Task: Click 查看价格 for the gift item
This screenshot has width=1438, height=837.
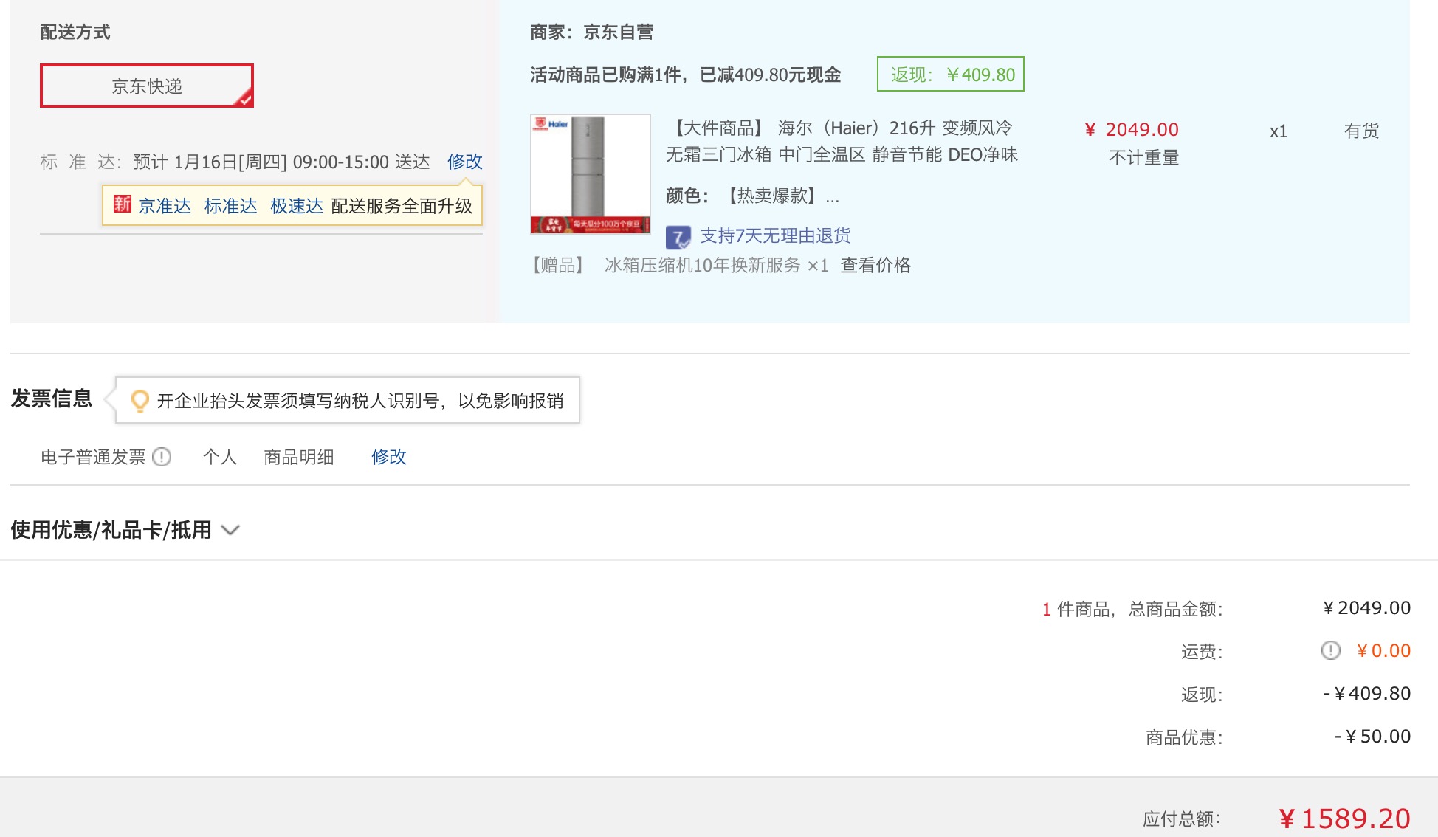Action: point(875,266)
